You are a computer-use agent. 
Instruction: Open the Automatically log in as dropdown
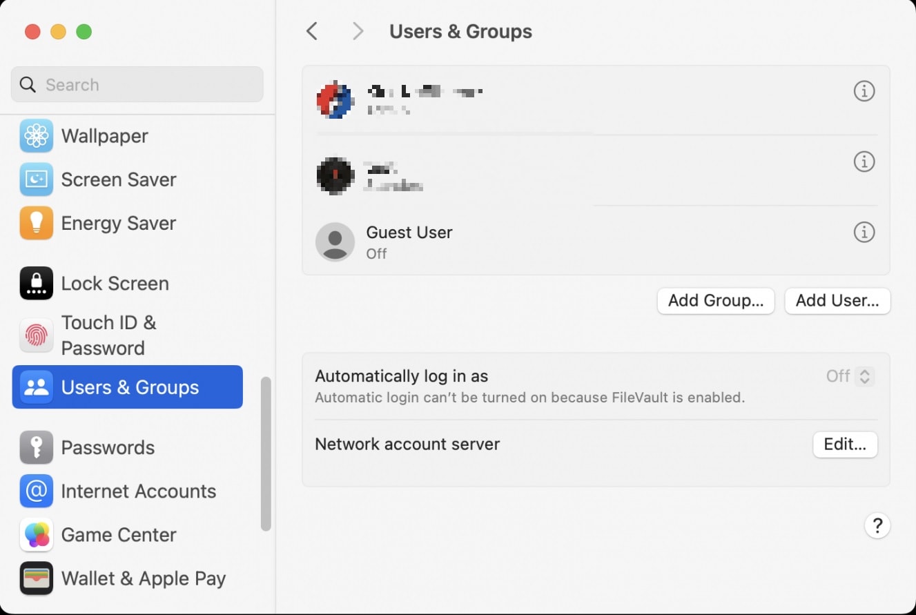pos(864,376)
